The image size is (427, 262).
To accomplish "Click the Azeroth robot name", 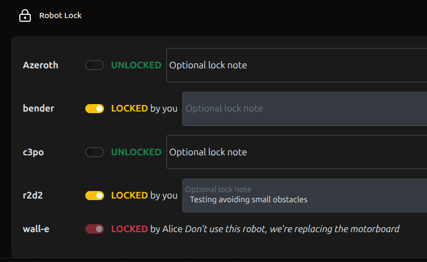I will click(41, 65).
